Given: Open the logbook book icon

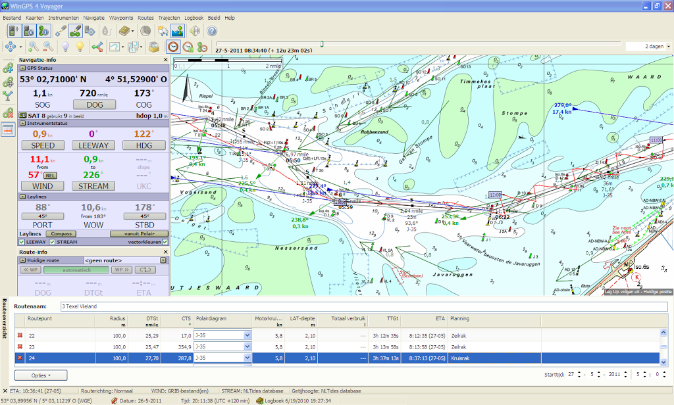Looking at the screenshot, I should click(x=124, y=31).
